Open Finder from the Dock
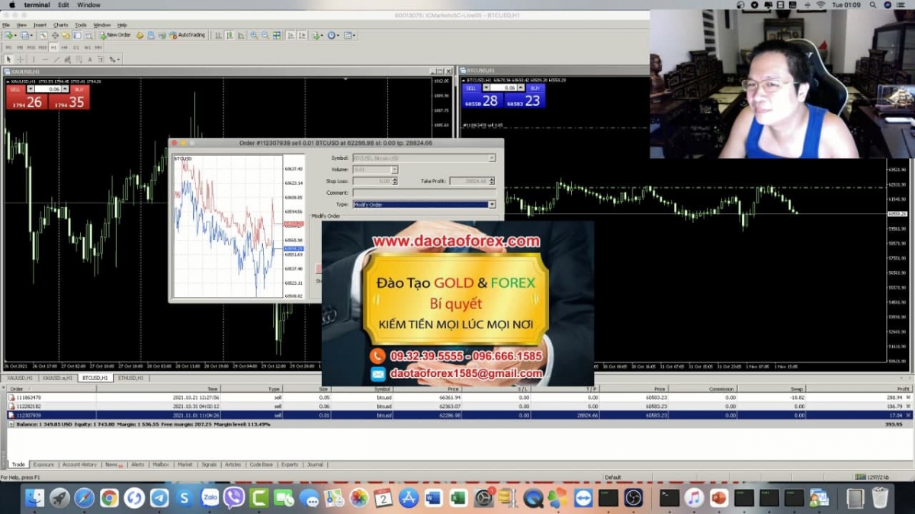 point(35,498)
